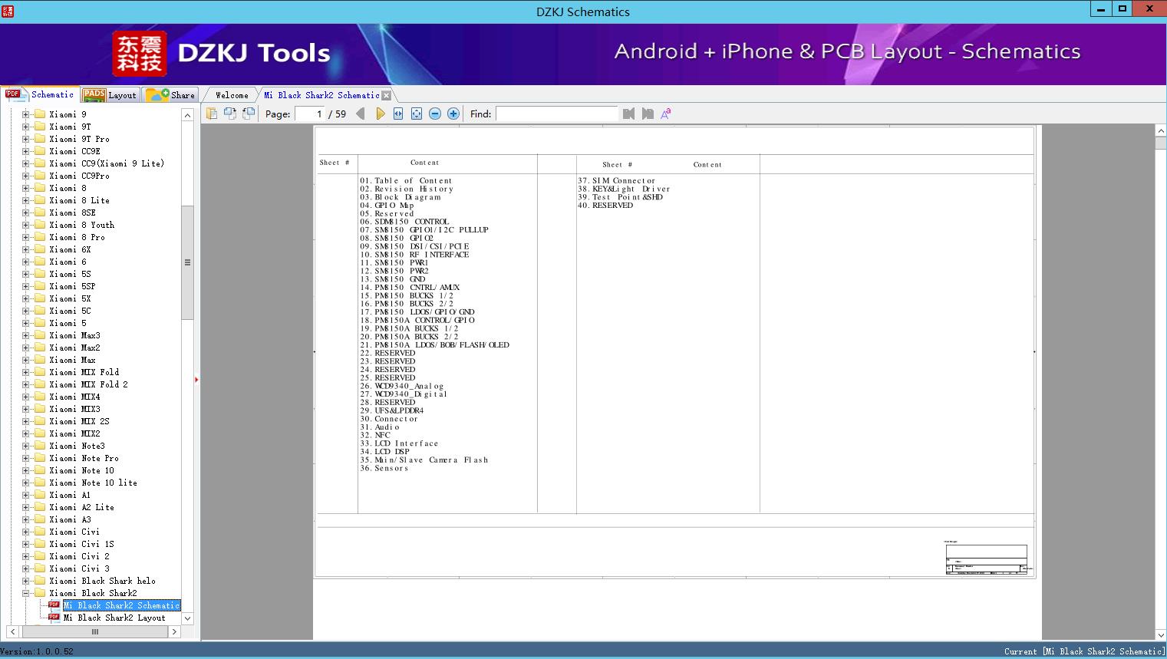Select the Mi Black Shark2 Schematic document tab
1167x659 pixels.
(x=321, y=95)
